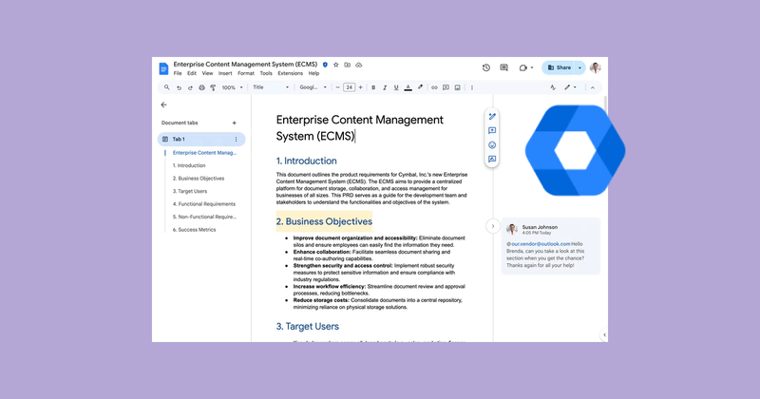The image size is (760, 399).
Task: Toggle bold formatting
Action: tap(373, 87)
